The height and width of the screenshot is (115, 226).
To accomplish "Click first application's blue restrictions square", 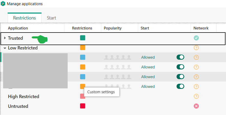I will coord(83,57).
